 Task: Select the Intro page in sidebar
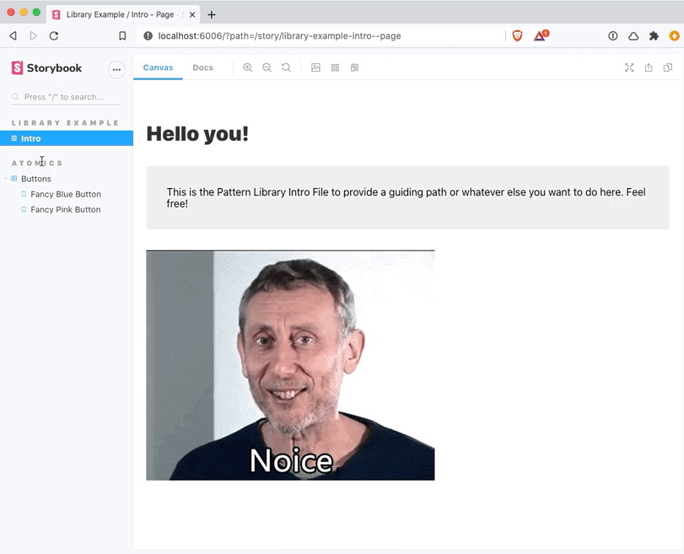[30, 138]
